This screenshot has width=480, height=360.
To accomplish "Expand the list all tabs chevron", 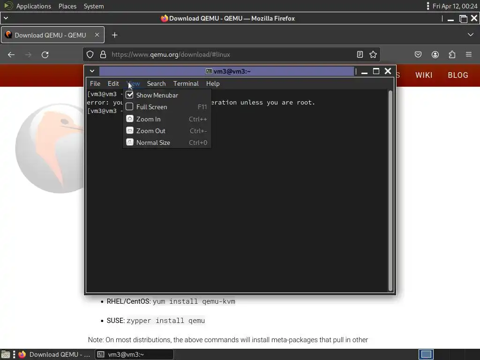I will click(x=471, y=35).
